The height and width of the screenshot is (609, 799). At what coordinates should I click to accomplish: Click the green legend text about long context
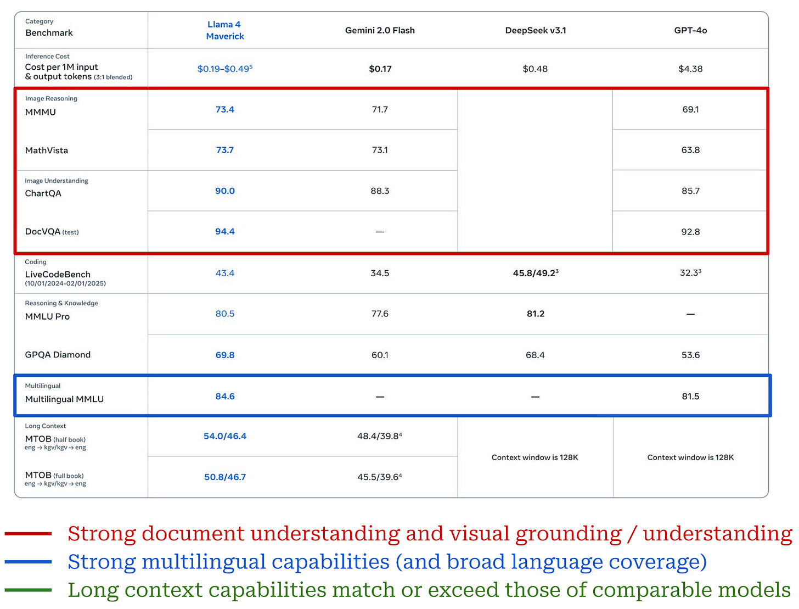429,590
